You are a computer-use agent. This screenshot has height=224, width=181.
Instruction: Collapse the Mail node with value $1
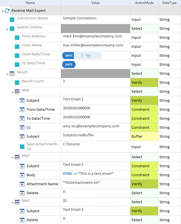pyautogui.click(x=13, y=202)
